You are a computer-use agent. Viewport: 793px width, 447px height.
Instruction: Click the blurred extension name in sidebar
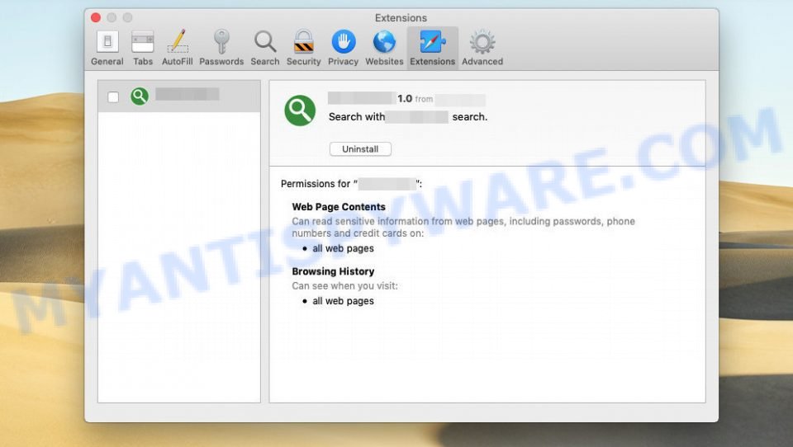coord(188,95)
